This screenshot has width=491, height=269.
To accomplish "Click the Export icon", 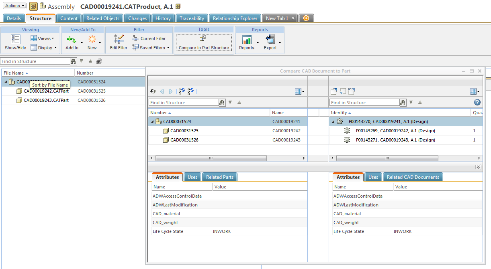I will [270, 39].
